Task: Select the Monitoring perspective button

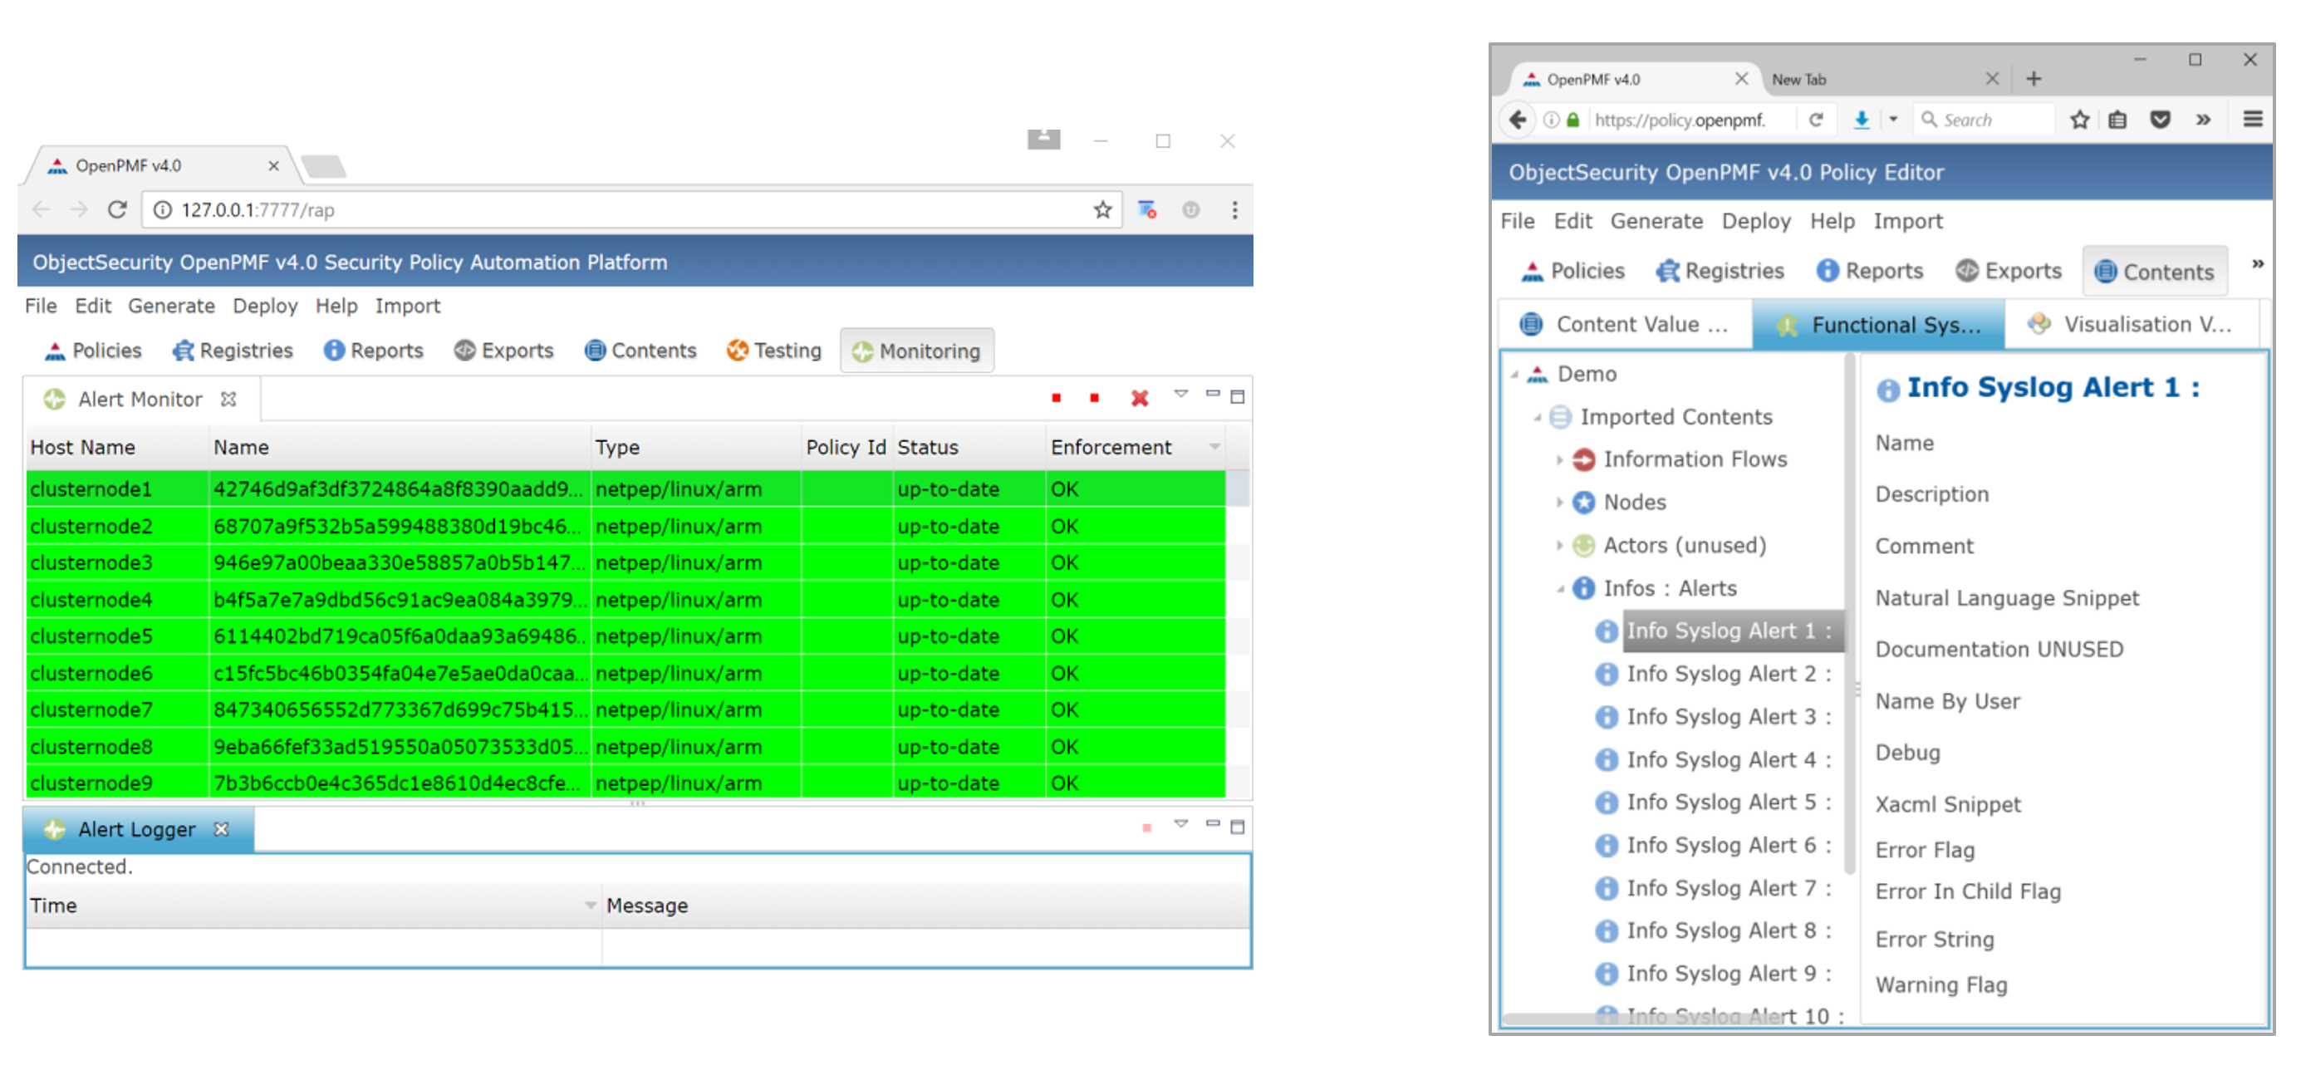Action: click(x=916, y=351)
